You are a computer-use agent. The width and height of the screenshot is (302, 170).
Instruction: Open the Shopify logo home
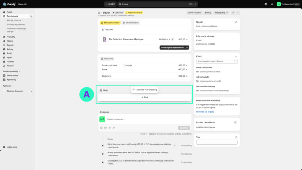pyautogui.click(x=9, y=4)
